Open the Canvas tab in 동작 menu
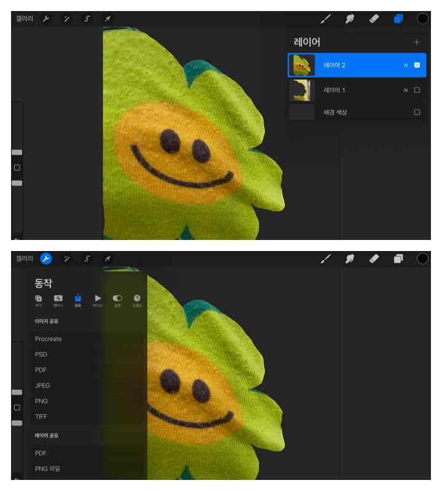 58,301
